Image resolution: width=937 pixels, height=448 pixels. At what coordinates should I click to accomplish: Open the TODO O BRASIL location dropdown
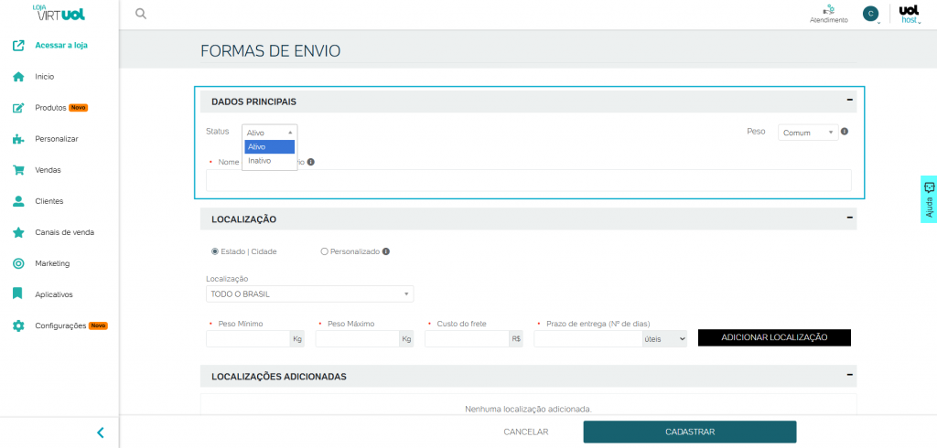pyautogui.click(x=309, y=294)
